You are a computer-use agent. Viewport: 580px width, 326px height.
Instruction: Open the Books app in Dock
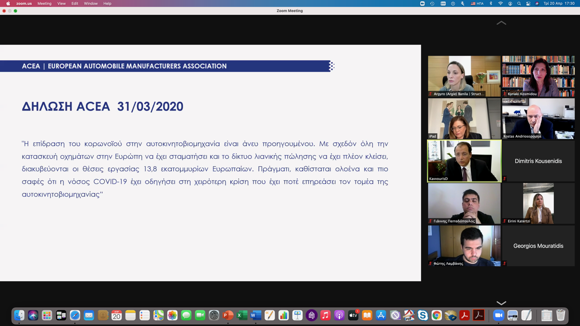pyautogui.click(x=367, y=315)
